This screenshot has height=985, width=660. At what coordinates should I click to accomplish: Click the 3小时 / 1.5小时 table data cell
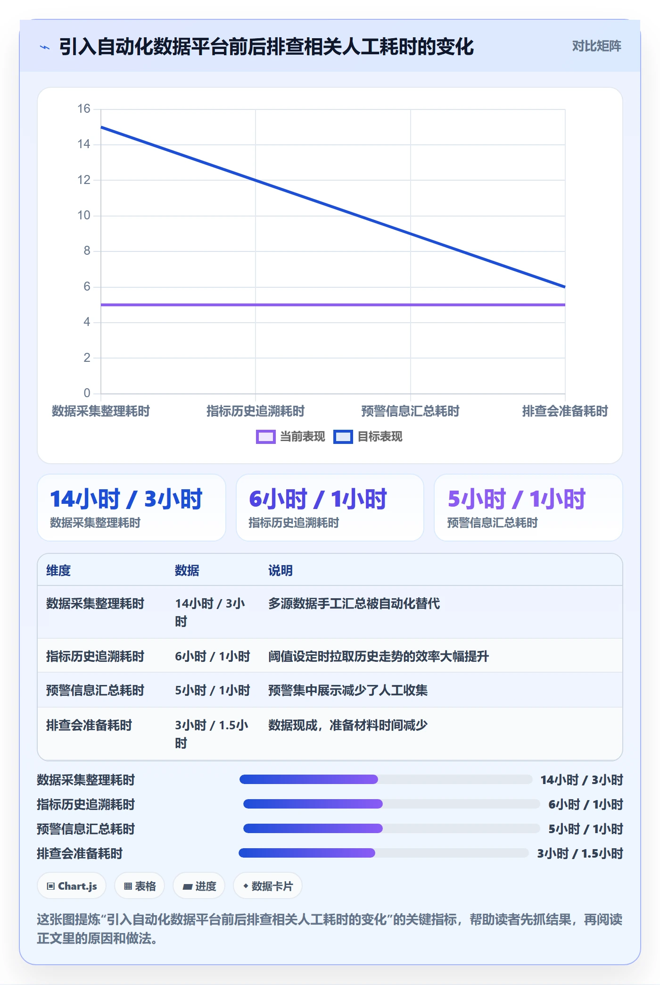click(212, 734)
